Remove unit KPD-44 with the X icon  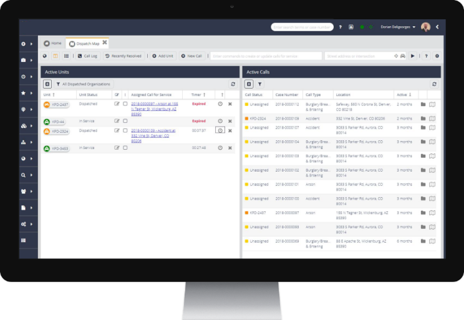230,121
